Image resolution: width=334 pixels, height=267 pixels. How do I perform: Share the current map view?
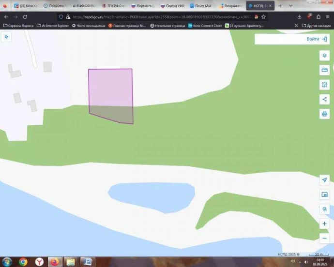coord(324,99)
